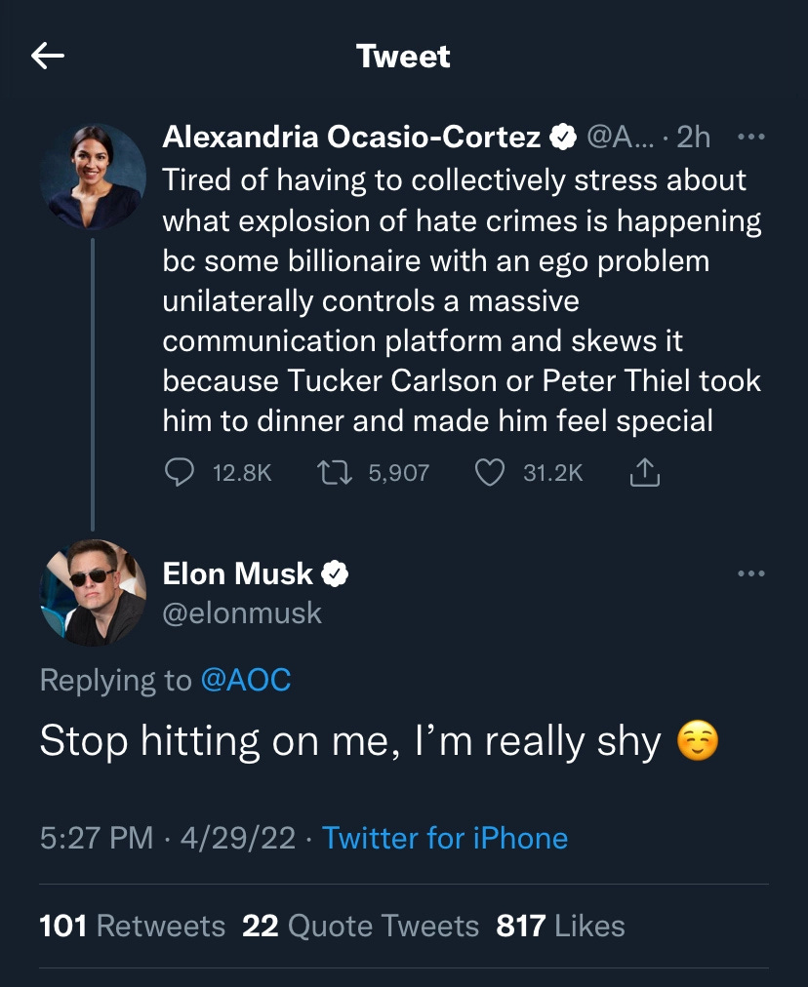Image resolution: width=808 pixels, height=987 pixels.
Task: Tap the @elonmusk handle
Action: [242, 612]
